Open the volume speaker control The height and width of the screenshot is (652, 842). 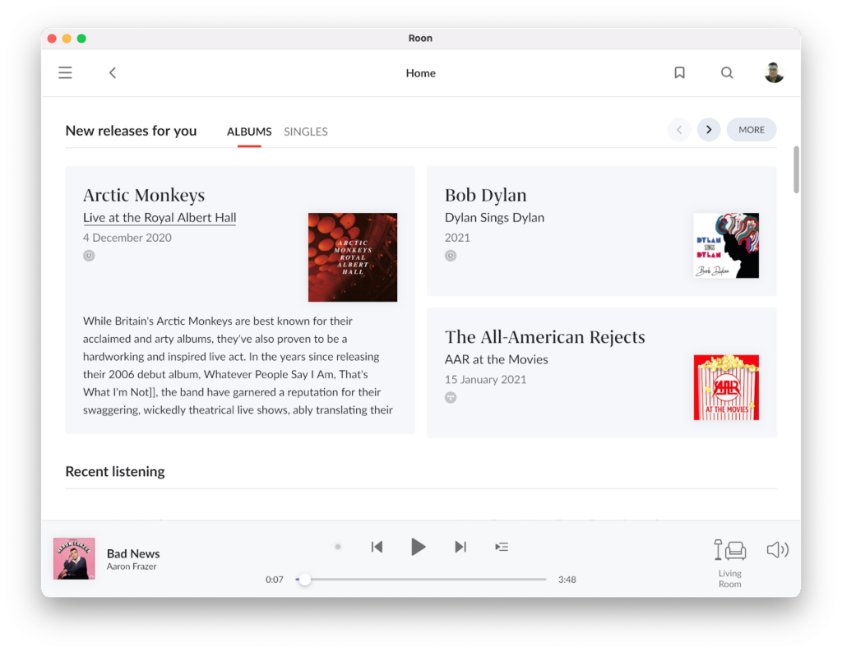[x=777, y=549]
